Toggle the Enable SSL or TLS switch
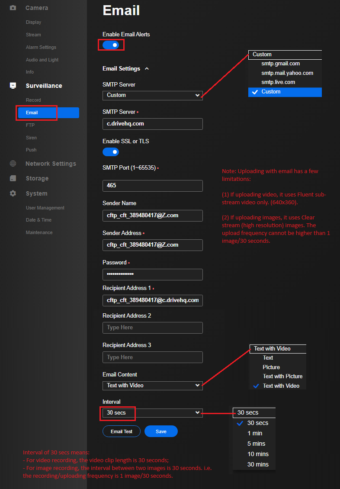The image size is (340, 489). pos(111,152)
